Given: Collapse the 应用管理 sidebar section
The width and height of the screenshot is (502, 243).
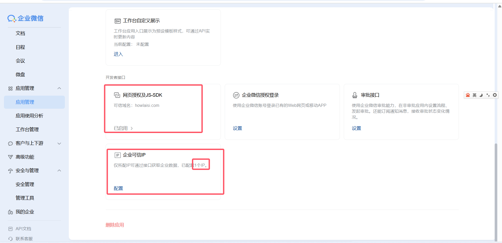Looking at the screenshot, I should point(59,88).
